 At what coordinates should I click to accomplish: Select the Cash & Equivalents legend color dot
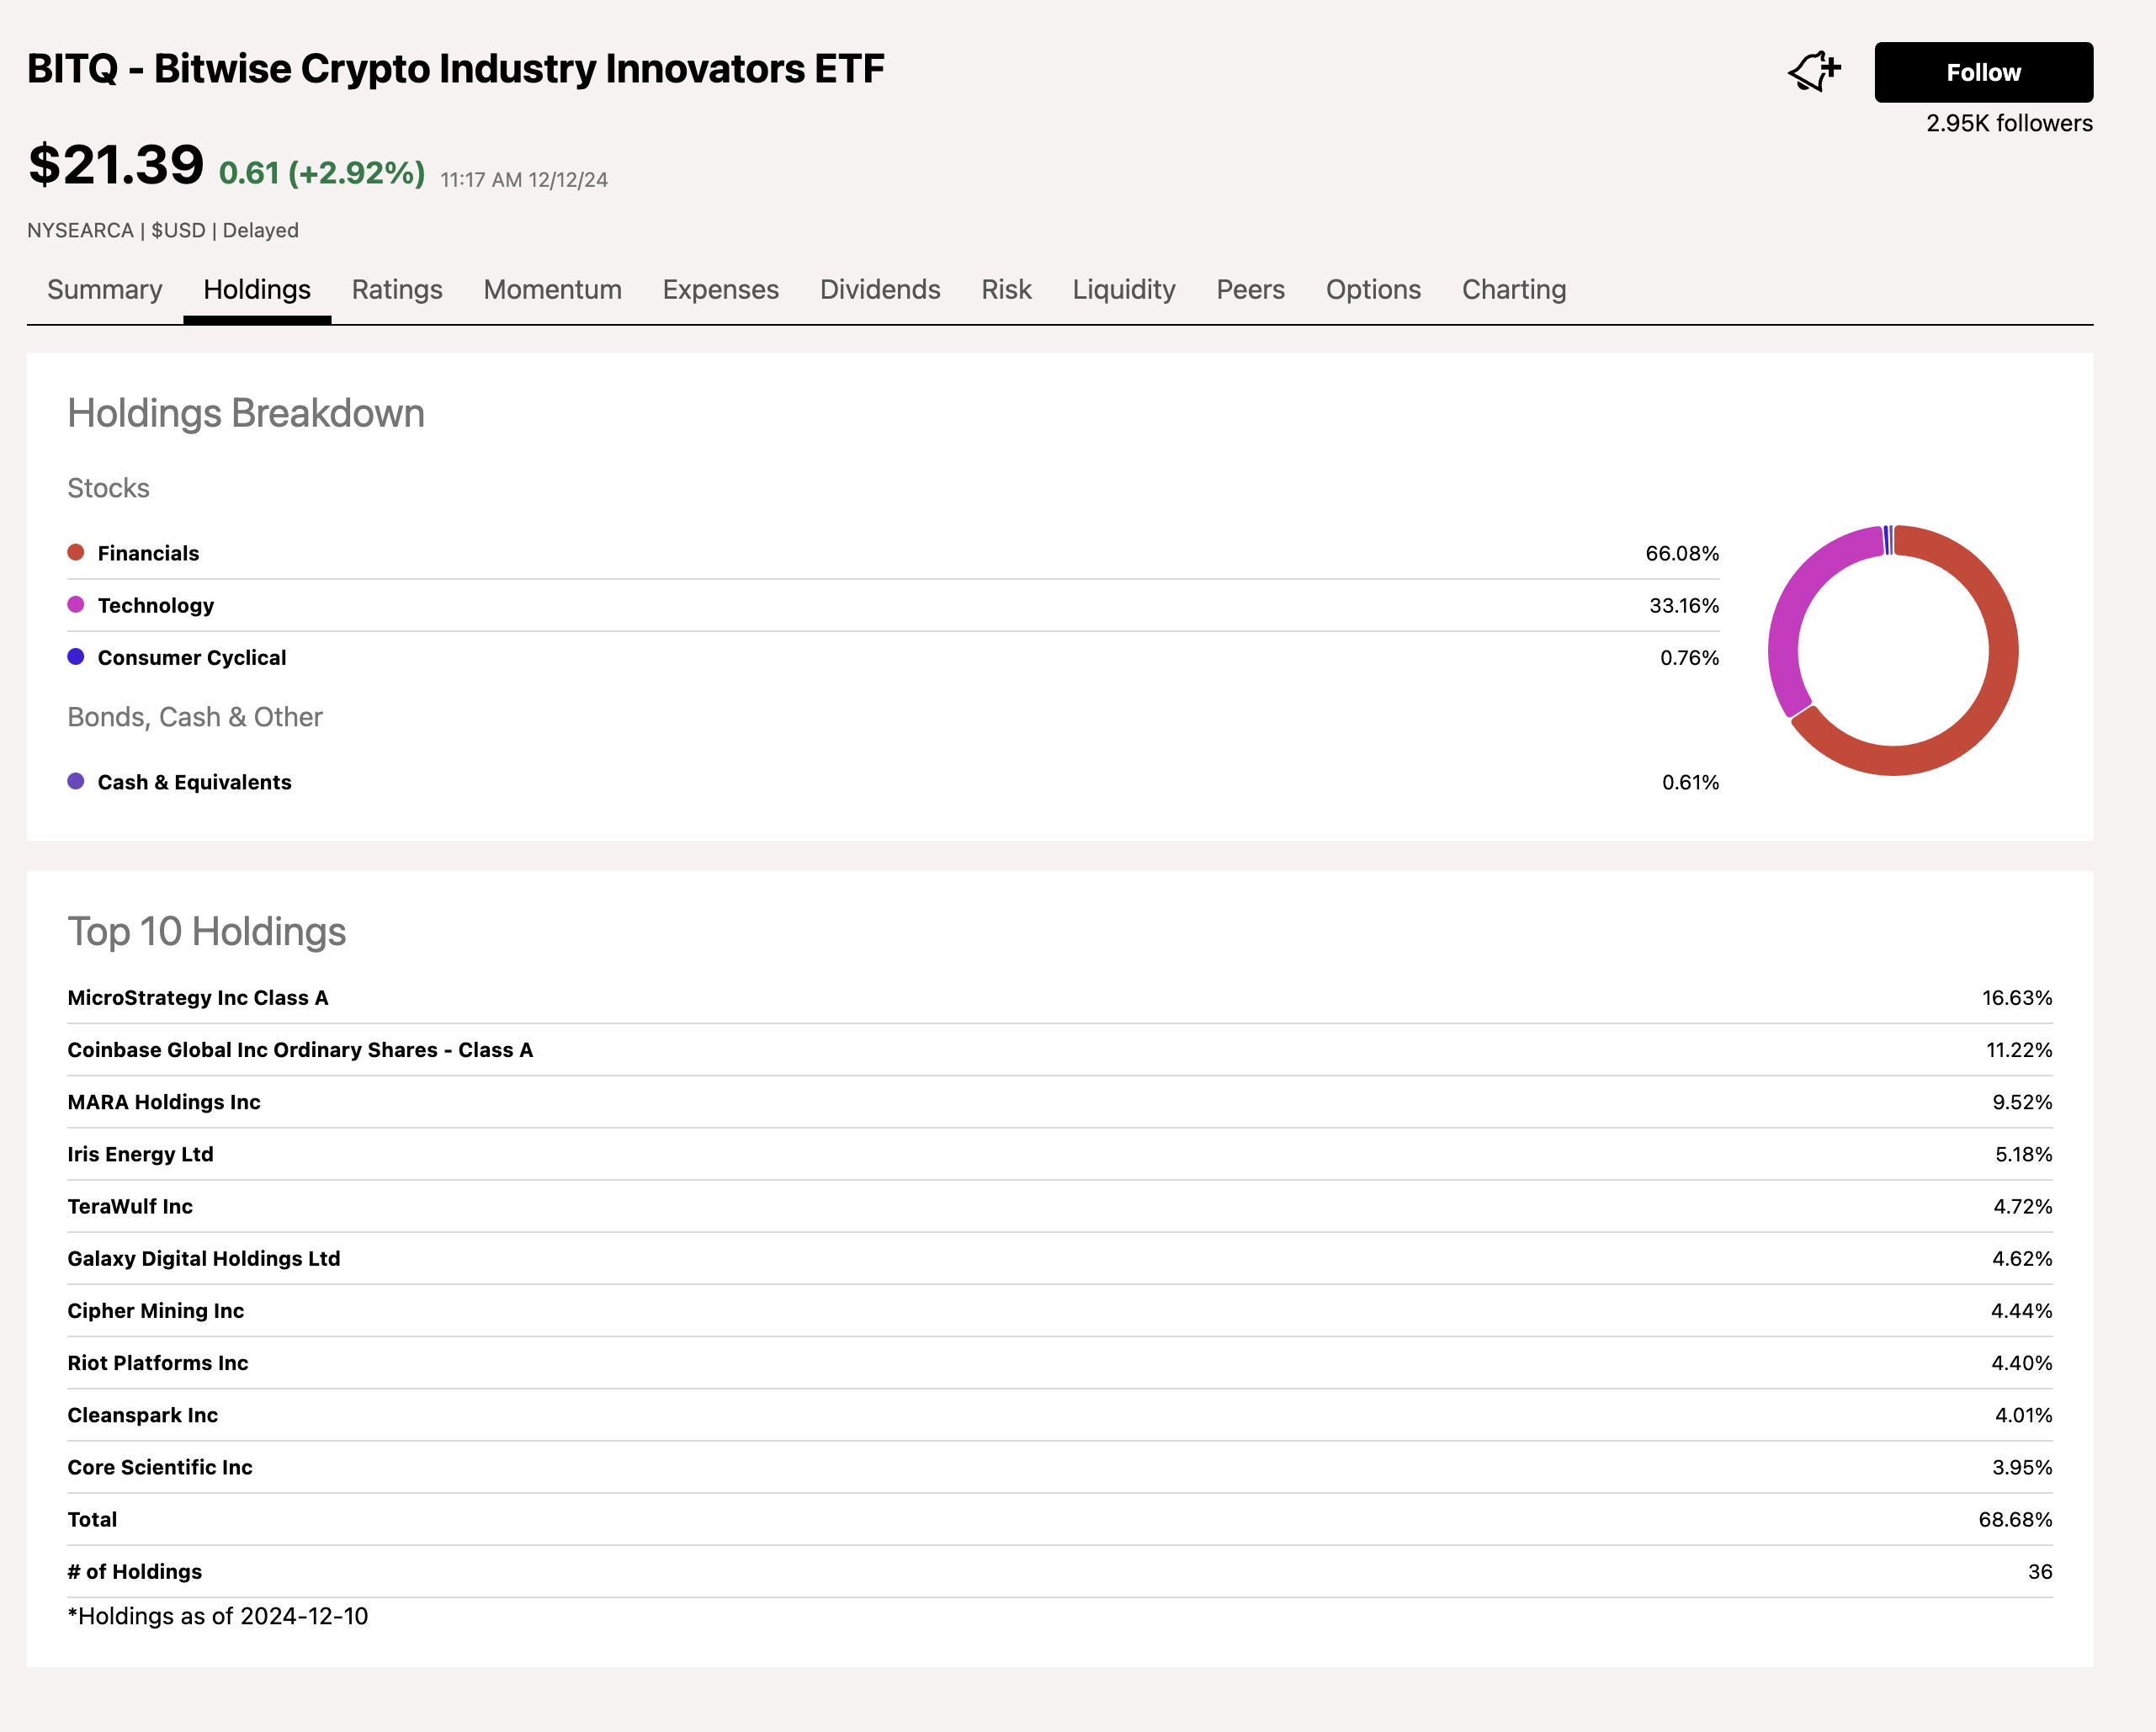[75, 782]
